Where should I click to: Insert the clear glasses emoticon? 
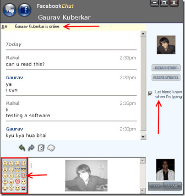point(17,169)
